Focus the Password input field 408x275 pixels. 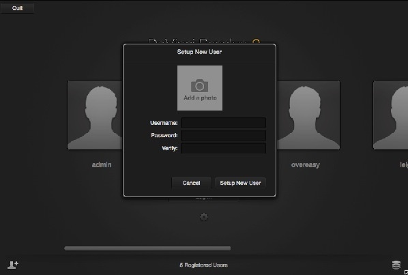[223, 135]
